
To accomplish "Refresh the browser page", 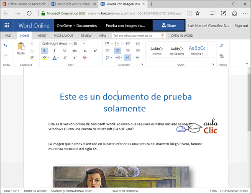I will (29, 13).
